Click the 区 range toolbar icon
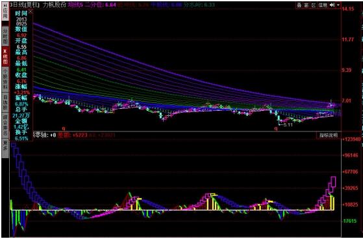 click(x=314, y=5)
